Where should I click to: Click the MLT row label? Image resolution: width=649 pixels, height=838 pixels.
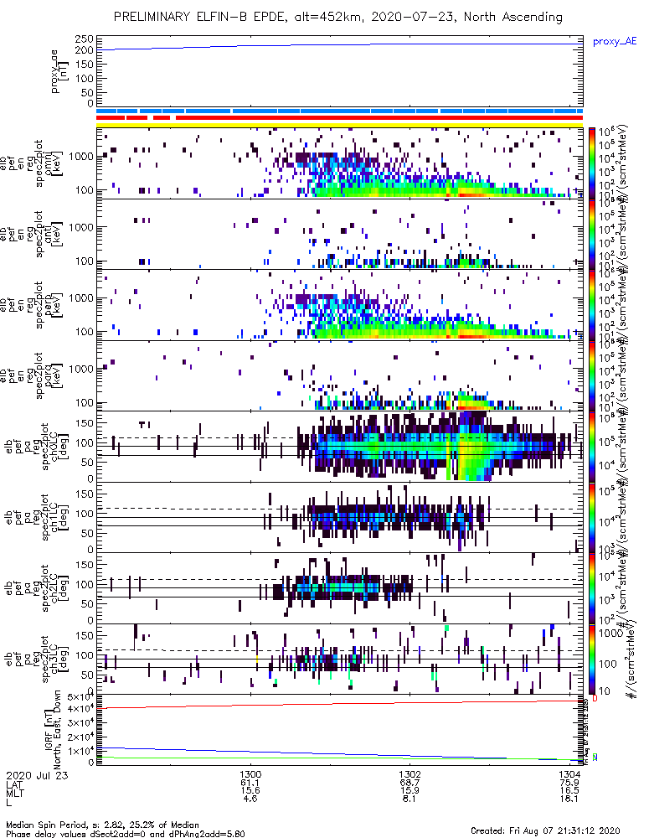[14, 792]
